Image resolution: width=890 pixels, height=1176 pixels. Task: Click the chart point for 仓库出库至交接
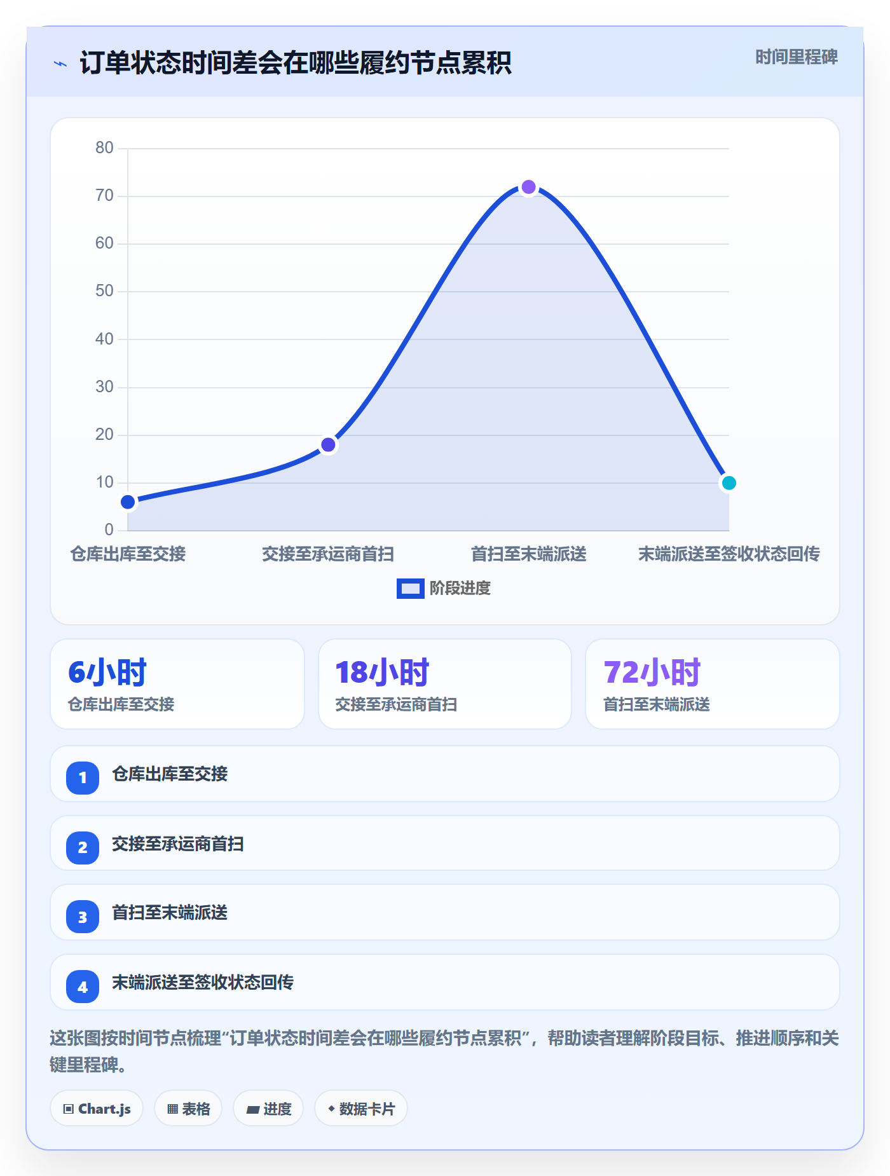coord(128,502)
